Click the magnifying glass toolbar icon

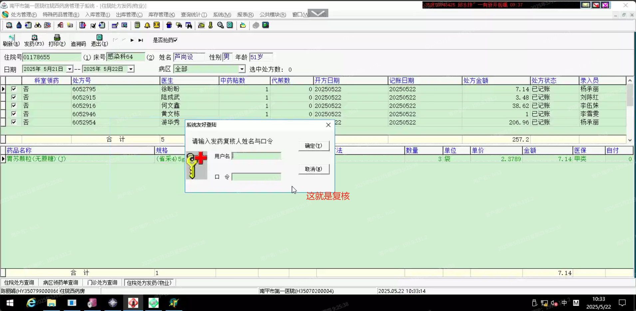point(220,25)
